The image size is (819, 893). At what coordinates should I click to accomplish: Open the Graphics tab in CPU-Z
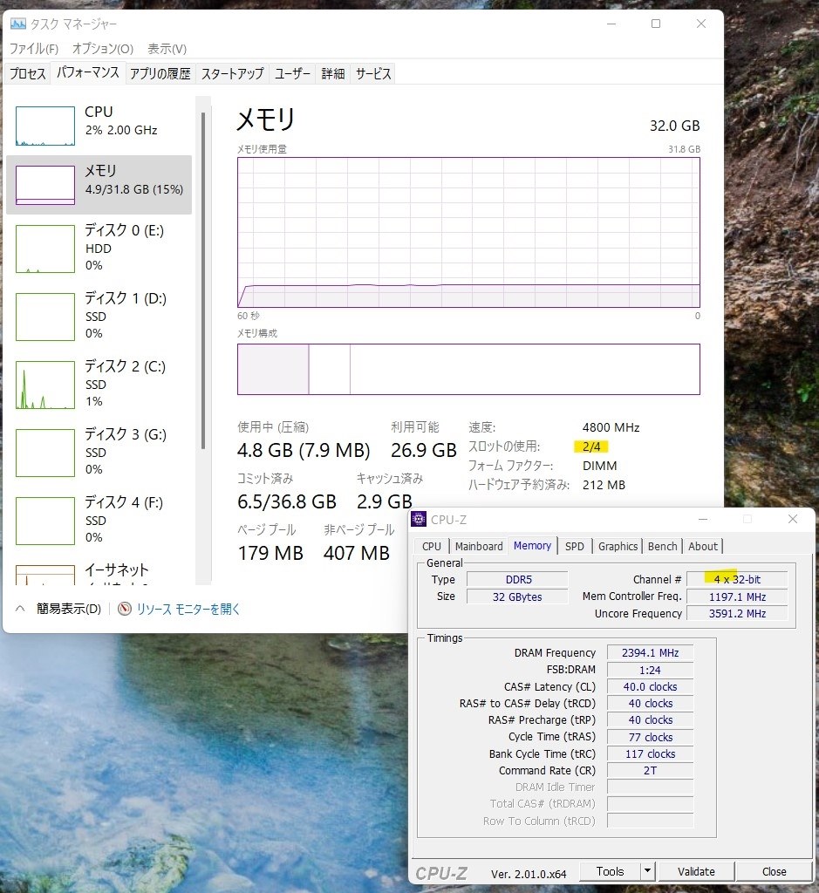(x=618, y=546)
